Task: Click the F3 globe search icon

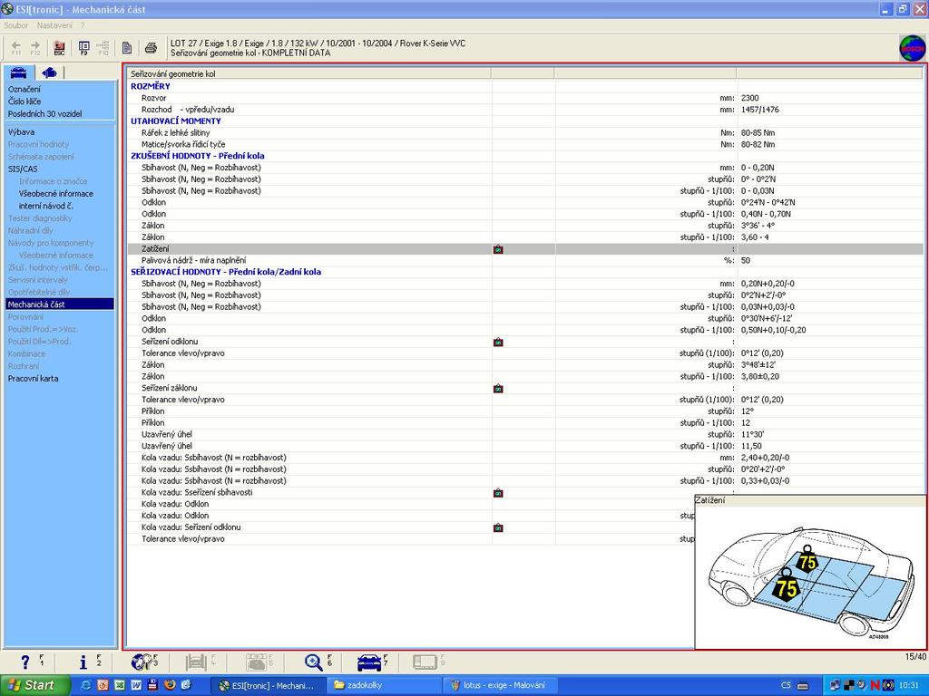Action: 142,662
